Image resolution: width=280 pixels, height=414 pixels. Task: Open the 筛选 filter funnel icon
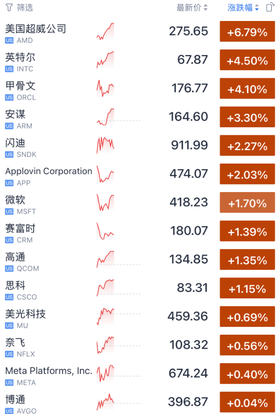tap(9, 7)
